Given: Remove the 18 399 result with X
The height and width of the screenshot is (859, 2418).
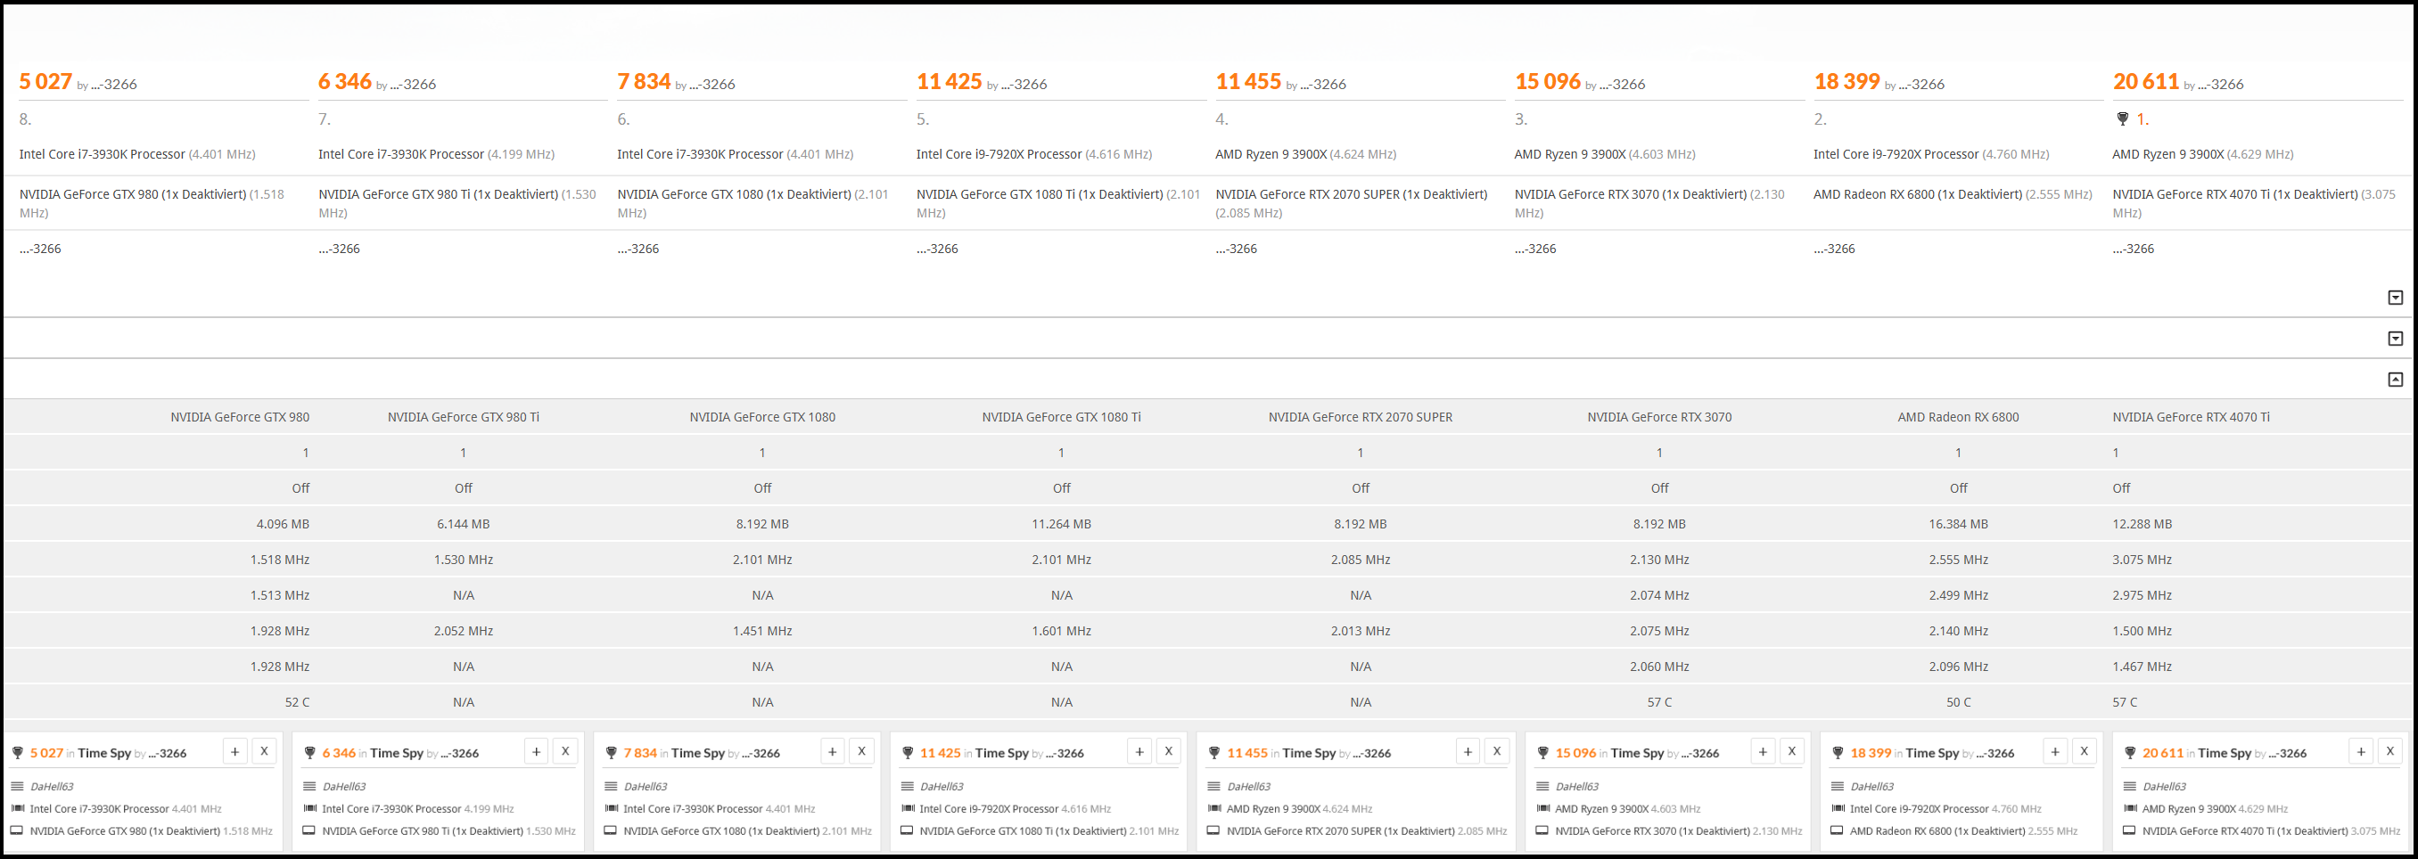Looking at the screenshot, I should (x=2084, y=751).
